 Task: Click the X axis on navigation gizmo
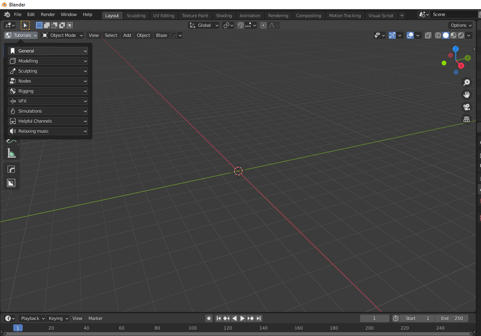[461, 66]
